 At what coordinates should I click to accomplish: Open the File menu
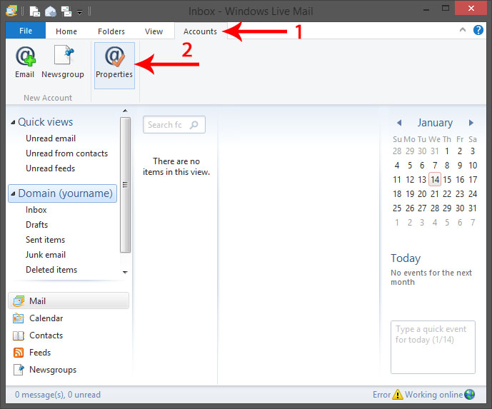(x=26, y=31)
